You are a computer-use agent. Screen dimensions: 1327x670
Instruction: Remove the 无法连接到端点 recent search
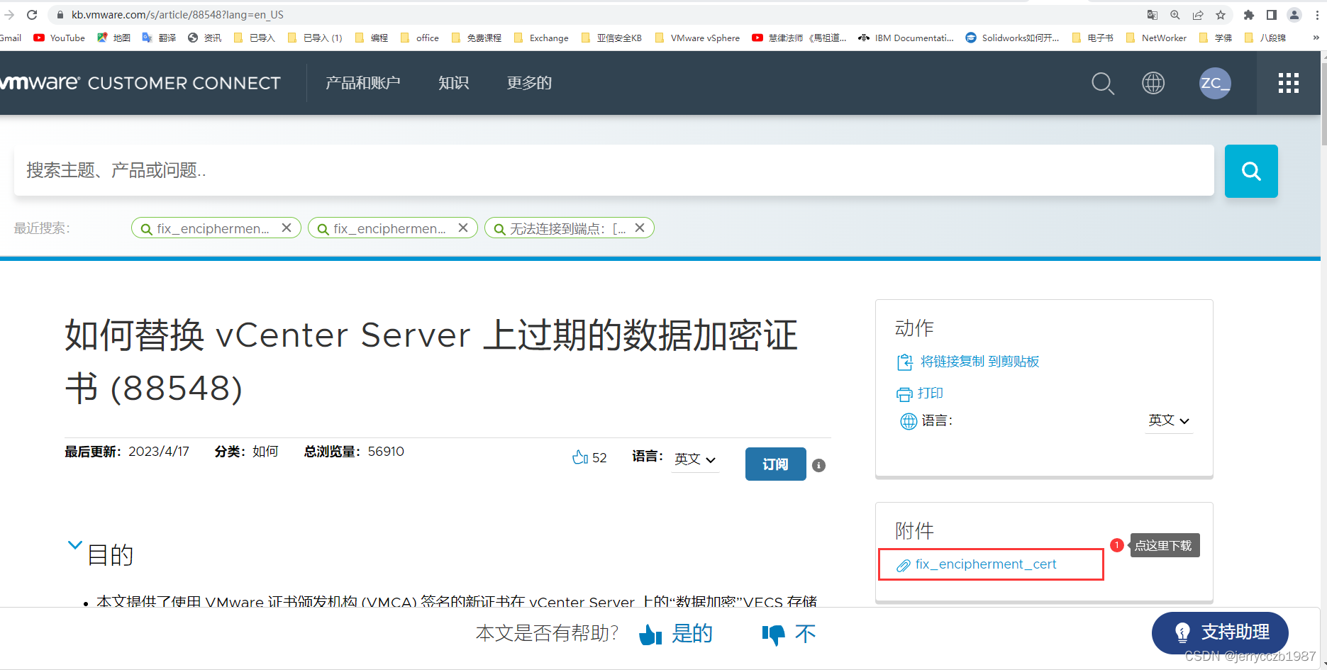point(640,228)
